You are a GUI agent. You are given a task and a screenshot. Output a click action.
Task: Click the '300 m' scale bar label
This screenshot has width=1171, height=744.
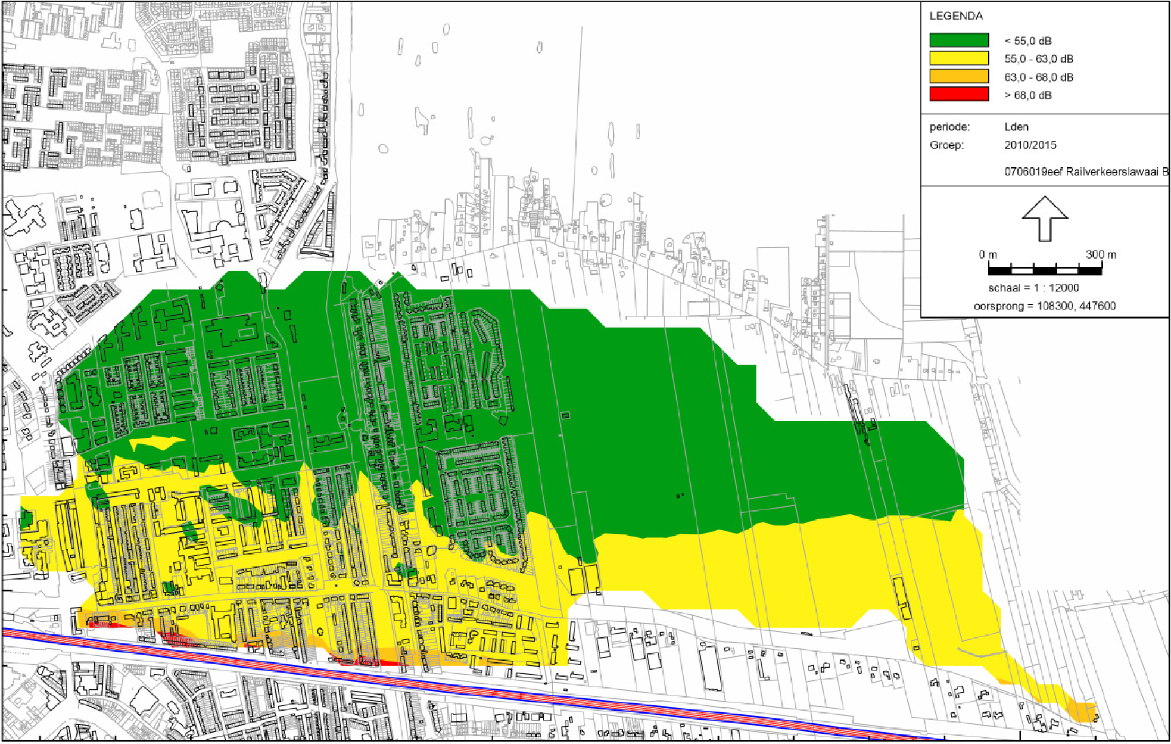tap(1101, 254)
